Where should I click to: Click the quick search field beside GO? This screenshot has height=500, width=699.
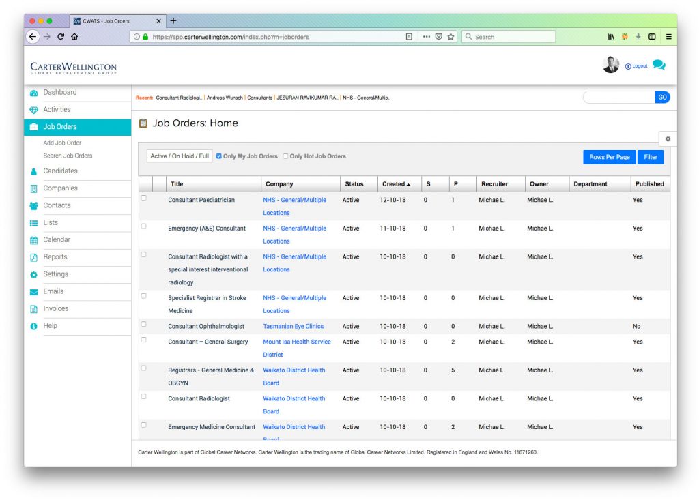click(618, 97)
